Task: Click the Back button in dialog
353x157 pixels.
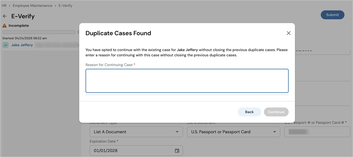Action: pyautogui.click(x=249, y=112)
